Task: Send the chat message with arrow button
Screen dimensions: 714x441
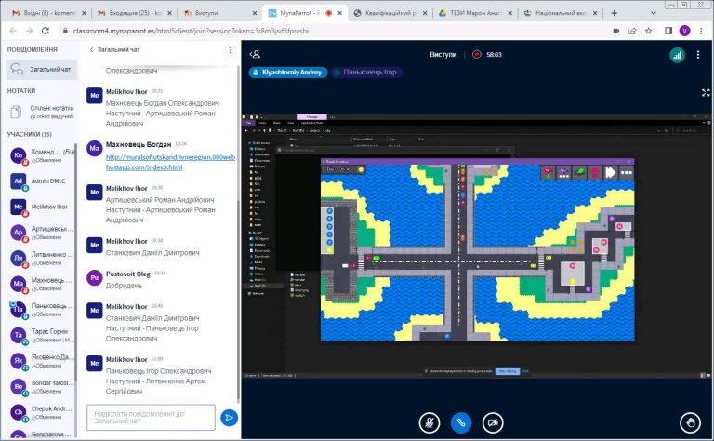Action: coord(229,418)
